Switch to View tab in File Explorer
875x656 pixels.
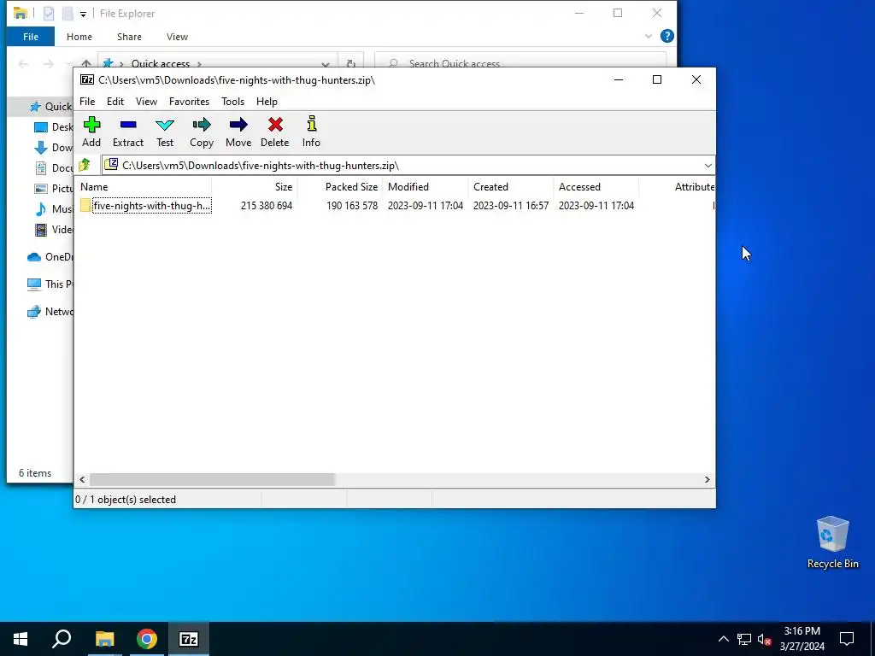click(x=177, y=37)
